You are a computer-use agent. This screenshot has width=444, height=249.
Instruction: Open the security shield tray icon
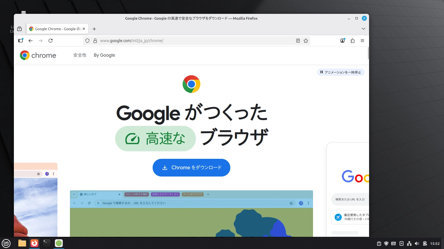click(386, 243)
